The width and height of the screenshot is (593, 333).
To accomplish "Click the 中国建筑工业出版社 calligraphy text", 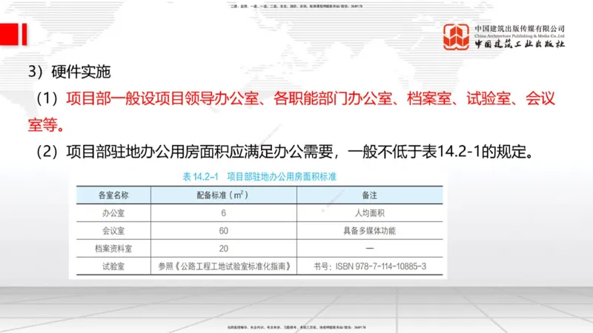I will 520,45.
